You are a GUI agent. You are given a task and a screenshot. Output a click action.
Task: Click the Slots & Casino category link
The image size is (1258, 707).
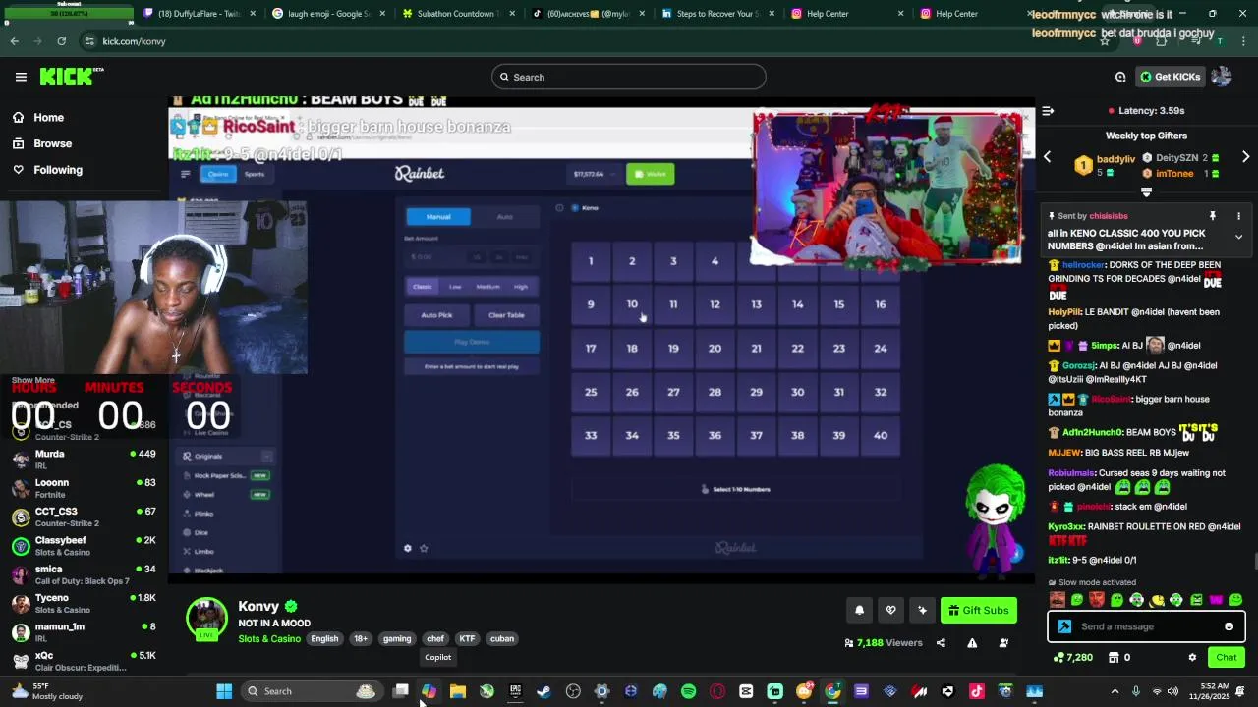[269, 638]
